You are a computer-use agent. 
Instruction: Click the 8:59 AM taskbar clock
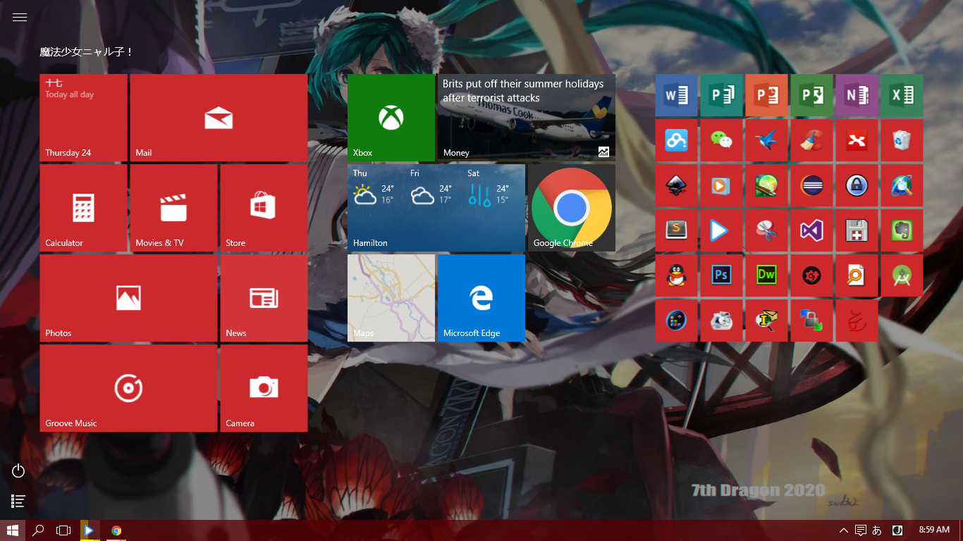pyautogui.click(x=934, y=530)
